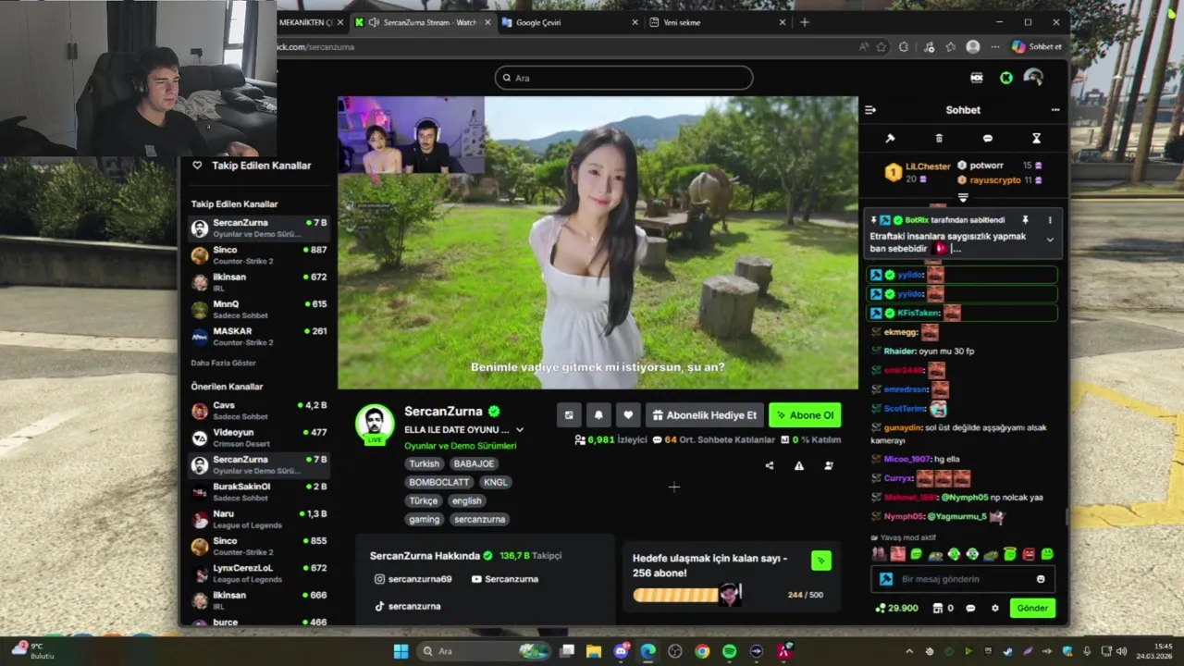
Task: Click the icon right of report triangle
Action: pos(829,465)
